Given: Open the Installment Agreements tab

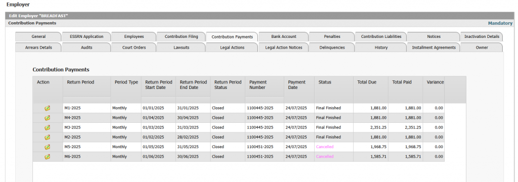Looking at the screenshot, I should tap(434, 48).
